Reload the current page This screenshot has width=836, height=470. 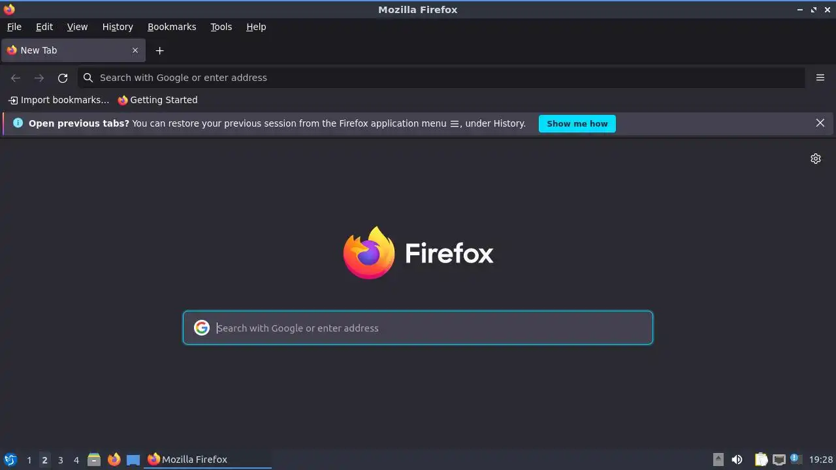click(63, 78)
